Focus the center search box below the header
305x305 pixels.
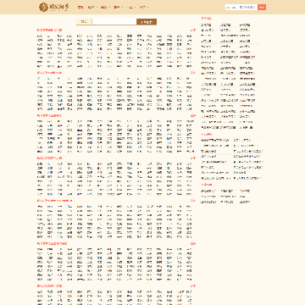coord(114,22)
